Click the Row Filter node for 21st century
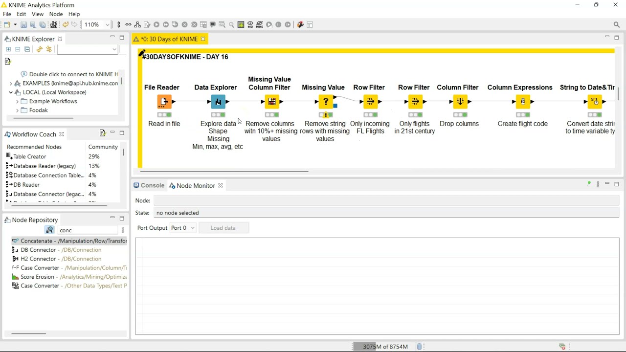This screenshot has width=626, height=352. [x=415, y=102]
